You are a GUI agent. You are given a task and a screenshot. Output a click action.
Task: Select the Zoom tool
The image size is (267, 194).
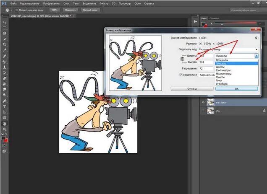click(5, 129)
